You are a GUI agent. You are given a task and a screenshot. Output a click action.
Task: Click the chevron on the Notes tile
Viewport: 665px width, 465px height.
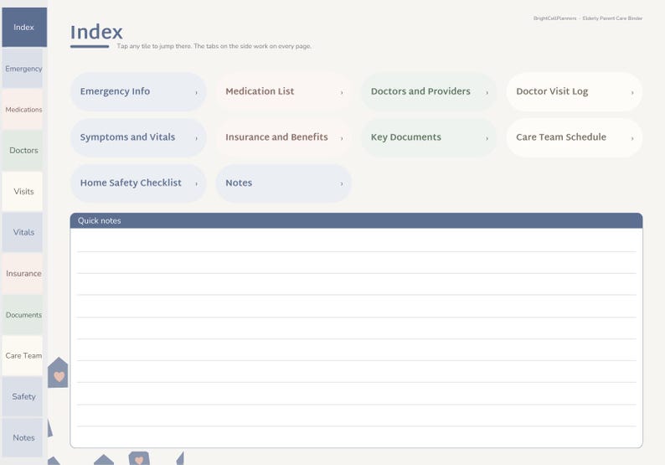click(x=342, y=183)
